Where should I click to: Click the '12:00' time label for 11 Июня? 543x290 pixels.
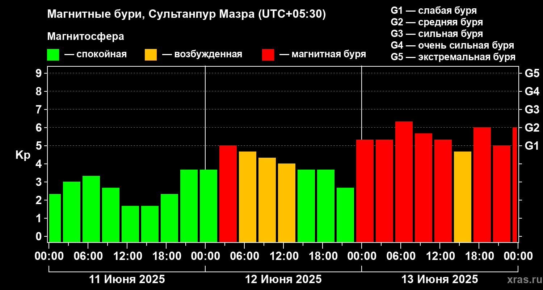click(x=127, y=256)
